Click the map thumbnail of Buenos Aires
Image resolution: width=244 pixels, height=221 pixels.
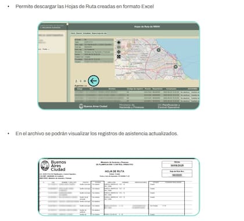point(157,59)
